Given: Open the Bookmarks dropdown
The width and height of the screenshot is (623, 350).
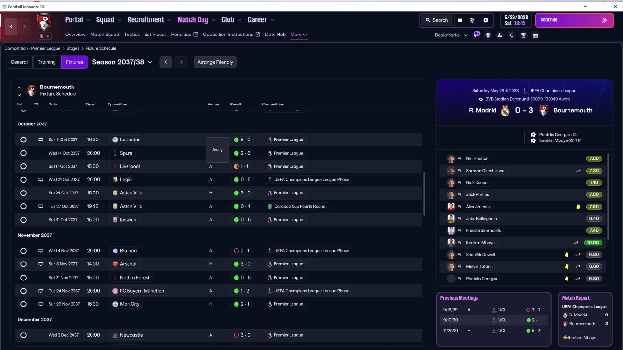Looking at the screenshot, I should [451, 35].
